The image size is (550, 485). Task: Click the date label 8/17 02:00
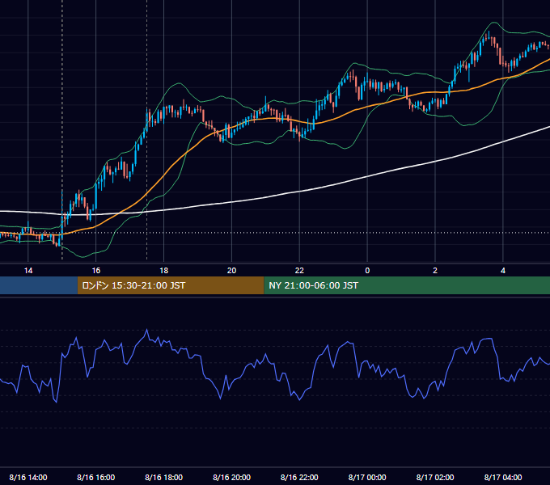[435, 477]
